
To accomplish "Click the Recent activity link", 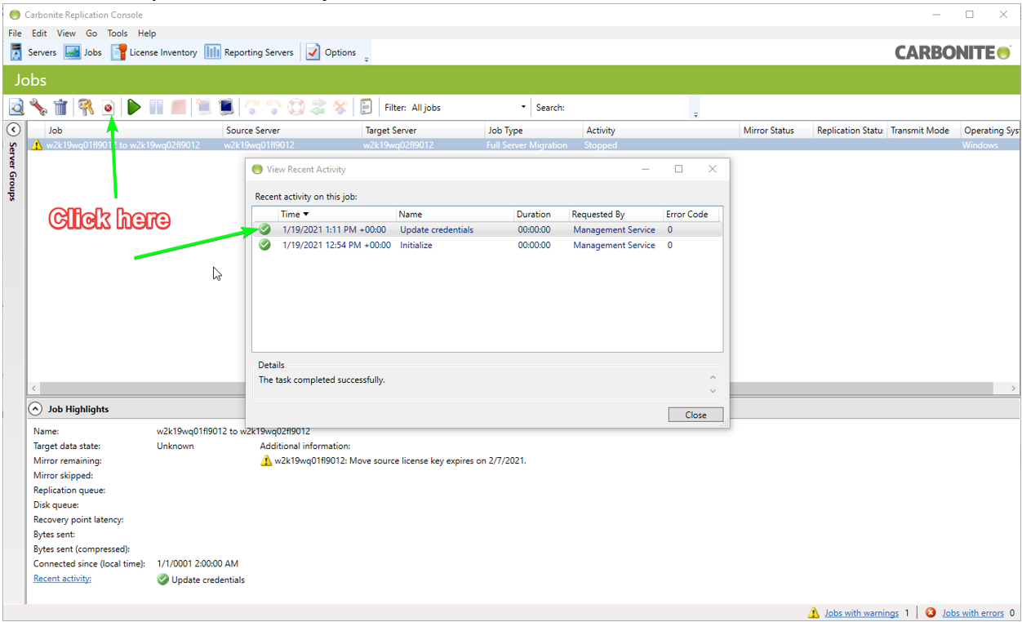I will (x=62, y=579).
